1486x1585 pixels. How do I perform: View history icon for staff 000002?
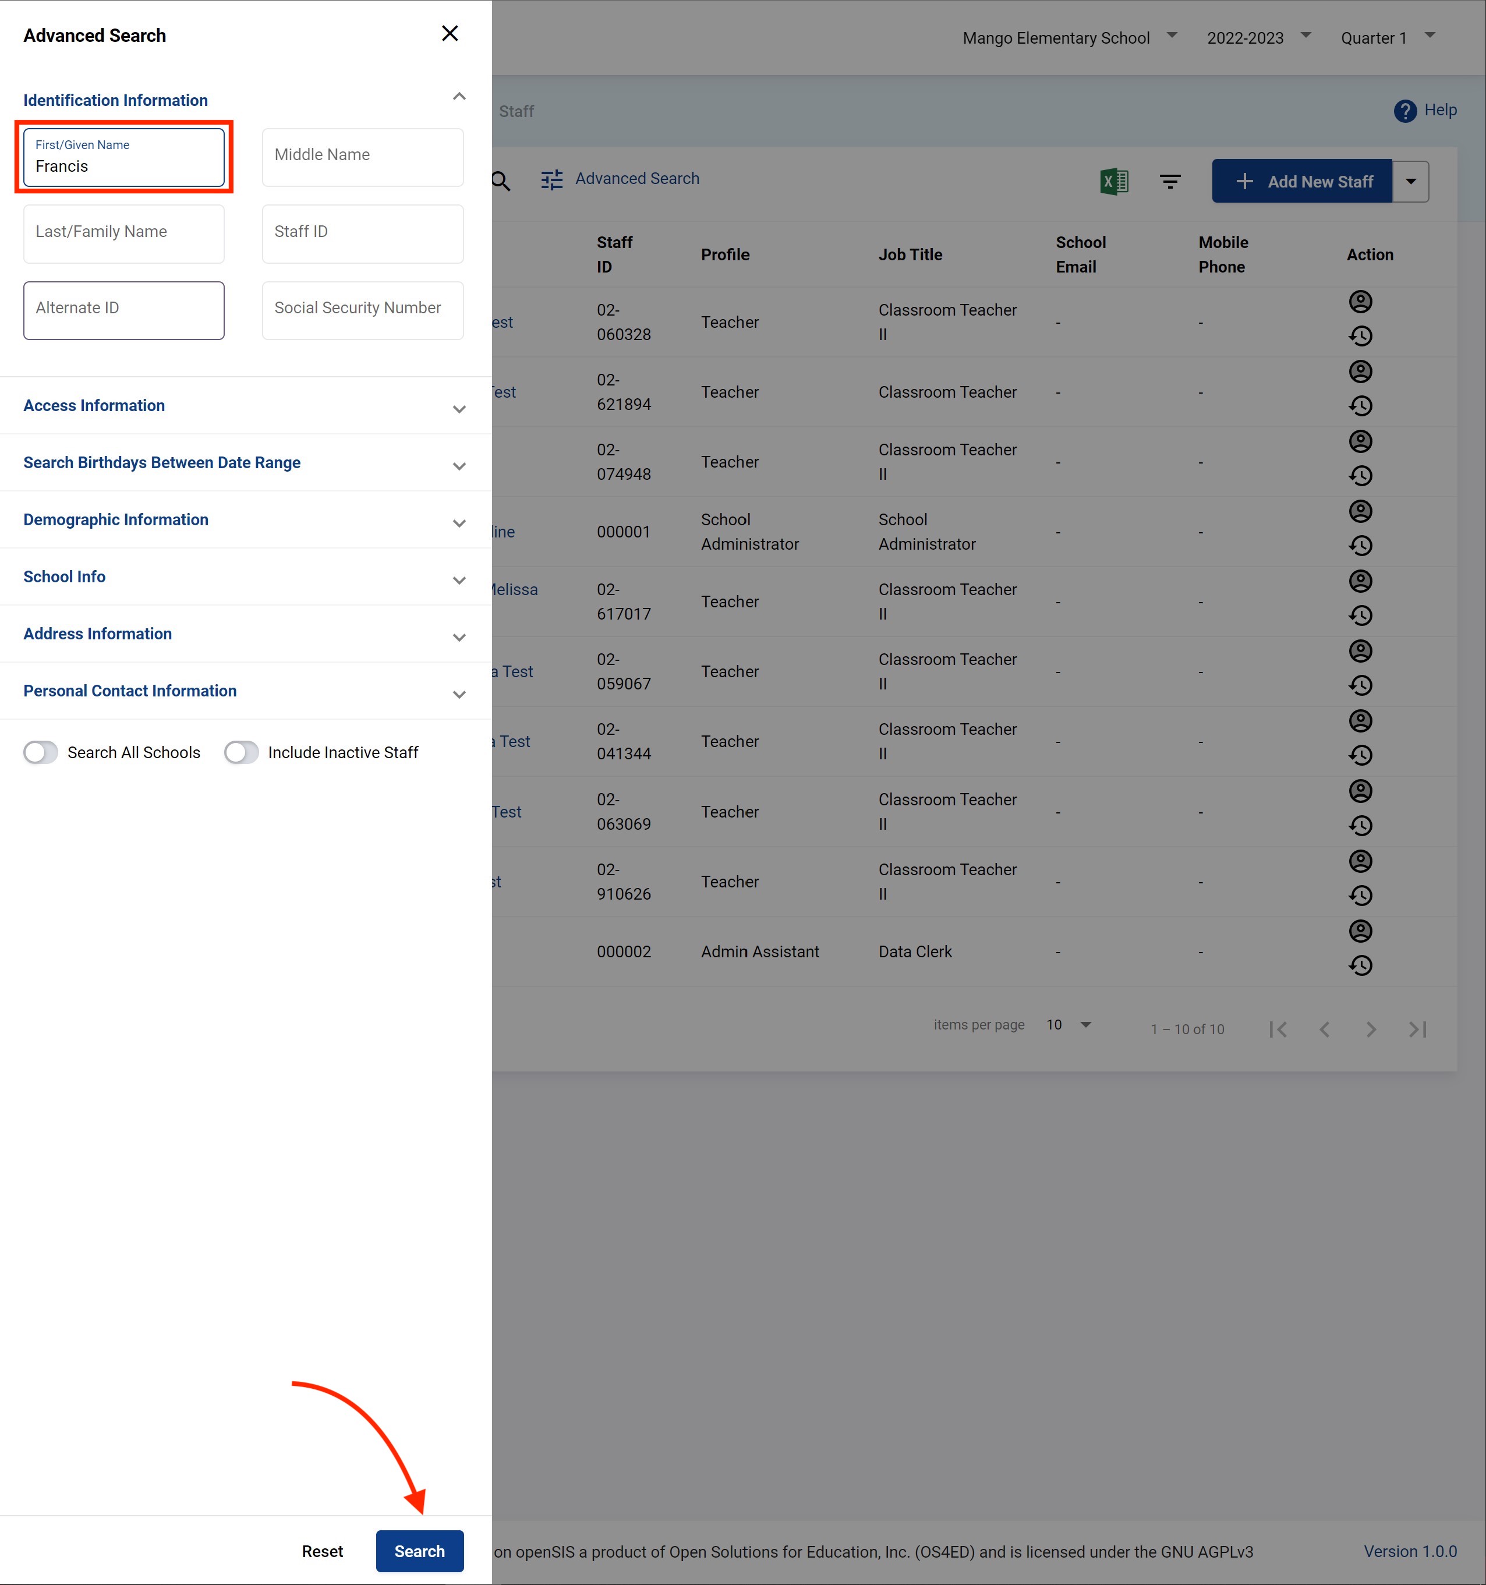(1360, 965)
